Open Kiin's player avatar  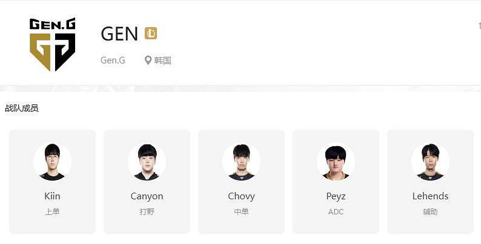pyautogui.click(x=53, y=161)
